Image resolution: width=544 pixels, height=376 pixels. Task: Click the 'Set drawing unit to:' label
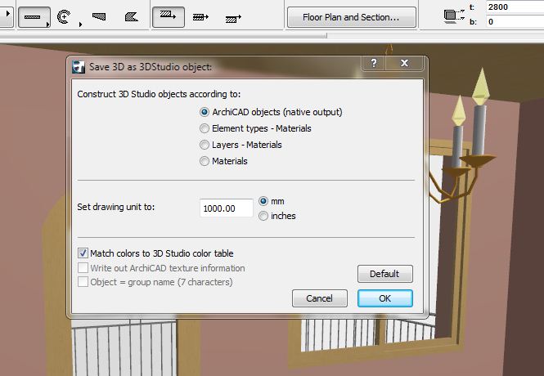(116, 207)
